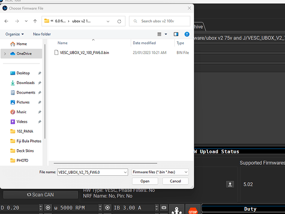Open the Fiji Bula Photos folder
The image size is (285, 214).
point(26,141)
